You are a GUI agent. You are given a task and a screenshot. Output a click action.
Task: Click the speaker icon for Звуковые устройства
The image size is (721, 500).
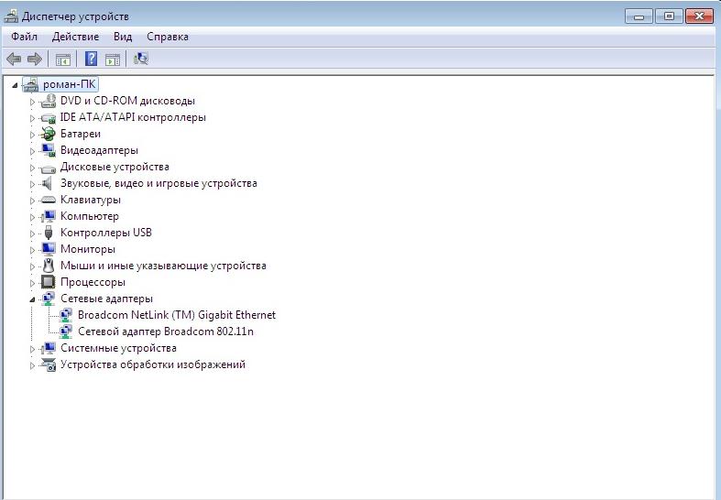click(x=47, y=184)
